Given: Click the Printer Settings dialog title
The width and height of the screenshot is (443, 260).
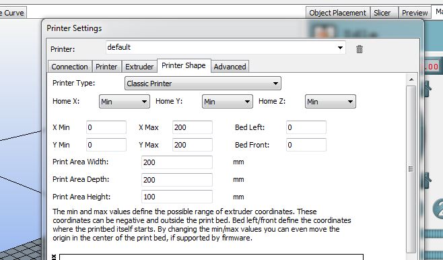Looking at the screenshot, I should point(74,28).
